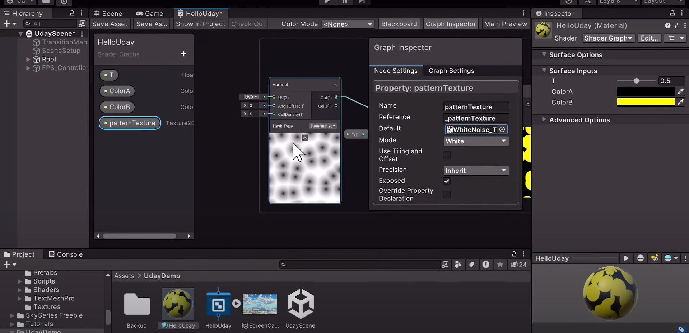Image resolution: width=689 pixels, height=333 pixels.
Task: Open UdayScene options kebab menu
Action: point(82,34)
